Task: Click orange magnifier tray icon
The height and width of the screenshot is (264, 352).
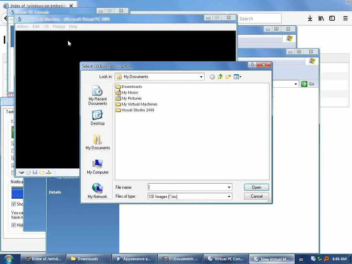Action: click(x=326, y=259)
